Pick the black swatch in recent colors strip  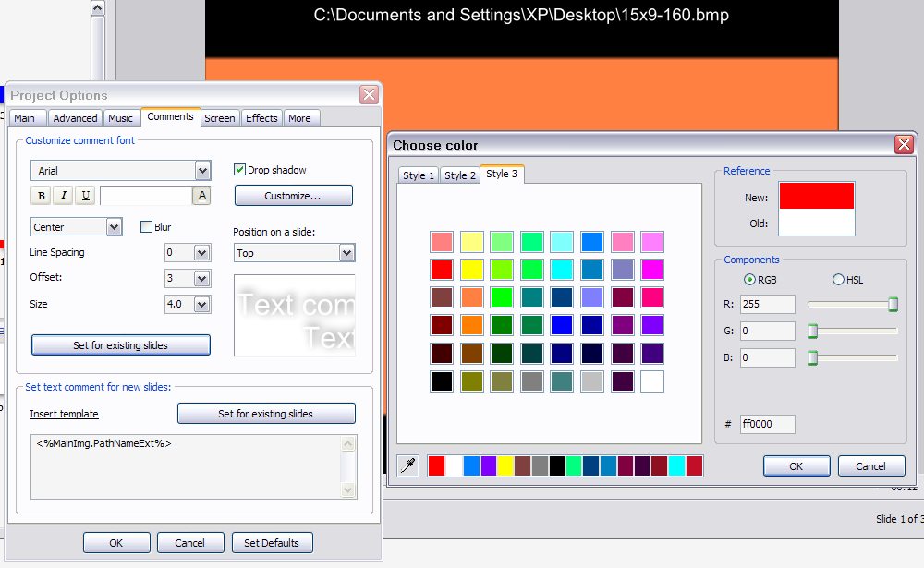tap(557, 465)
